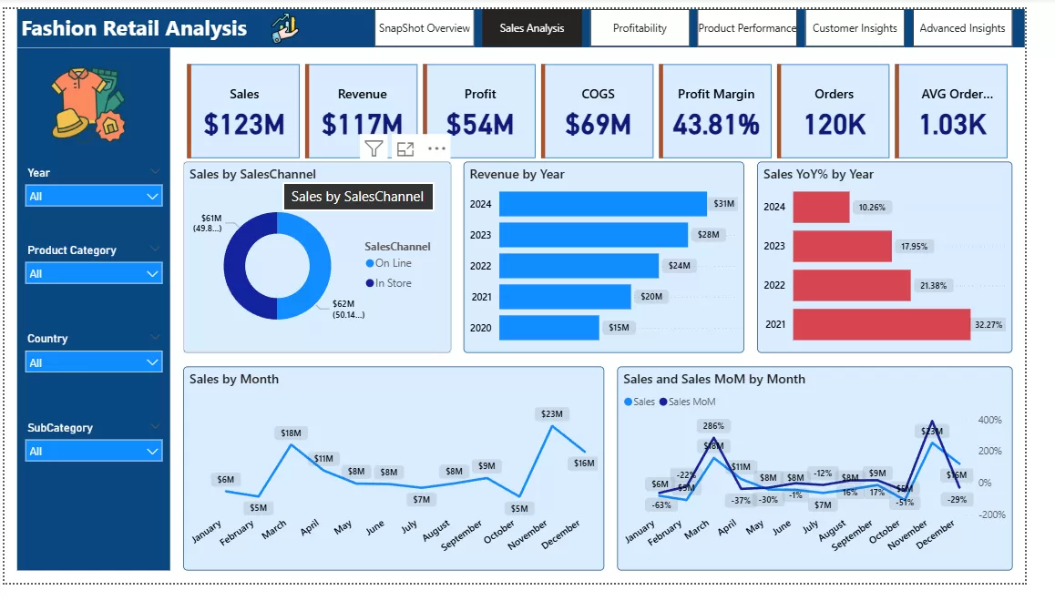1055x601 pixels.
Task: Open the more options ellipsis menu
Action: (436, 149)
